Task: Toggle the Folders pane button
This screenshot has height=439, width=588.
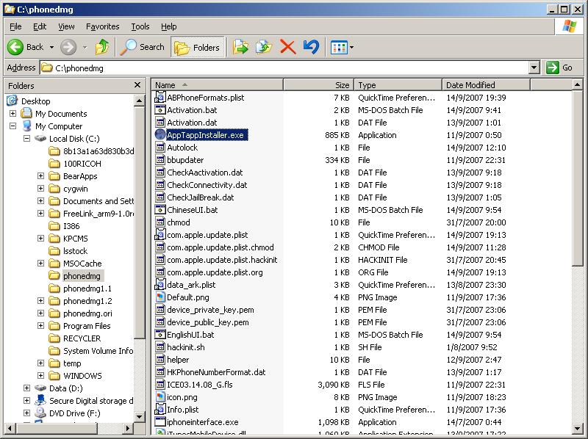Action: coord(197,48)
